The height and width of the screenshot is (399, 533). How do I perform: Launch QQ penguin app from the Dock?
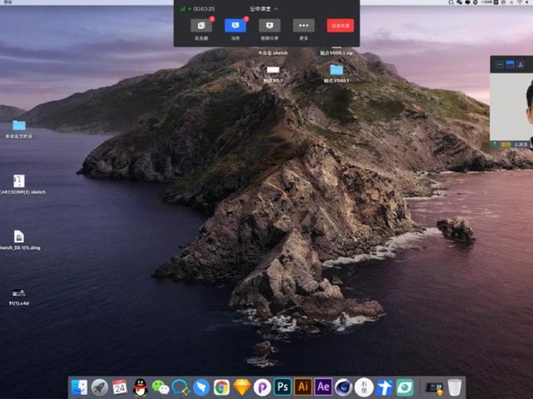(140, 388)
